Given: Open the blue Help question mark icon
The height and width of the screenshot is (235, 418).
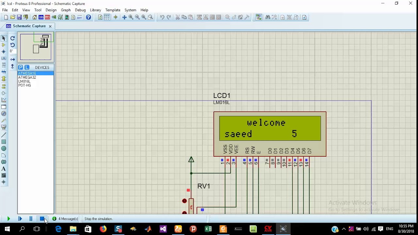Looking at the screenshot, I should click(x=88, y=17).
